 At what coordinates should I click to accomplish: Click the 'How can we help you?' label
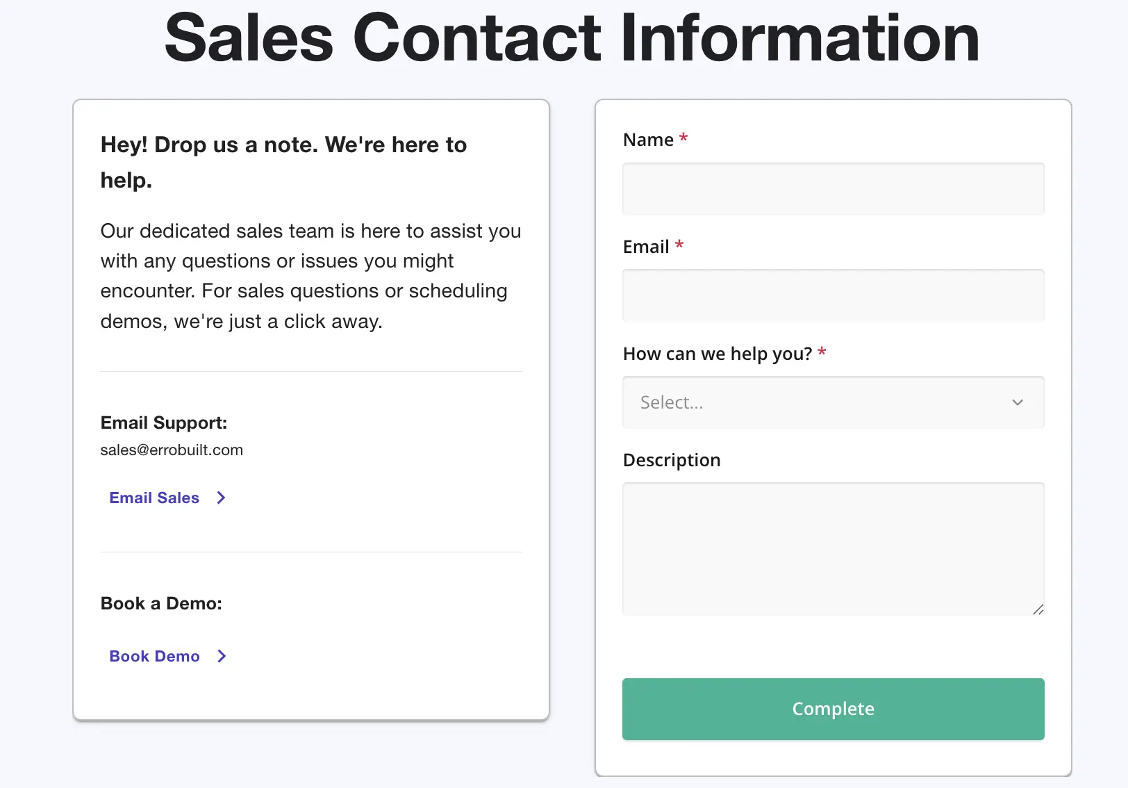point(717,354)
